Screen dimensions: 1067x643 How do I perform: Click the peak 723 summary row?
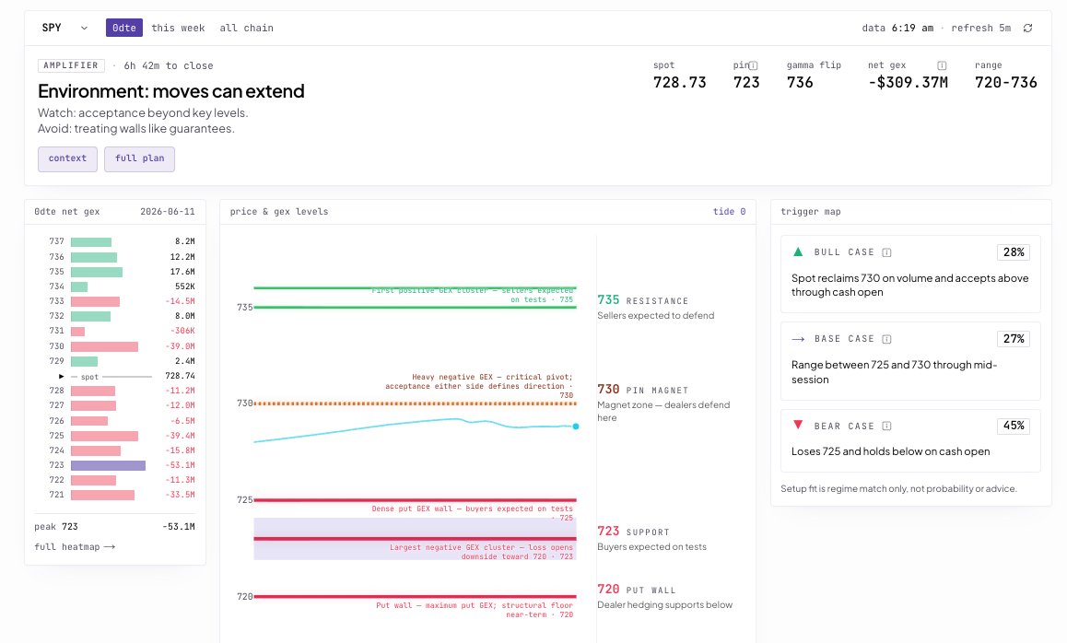114,527
